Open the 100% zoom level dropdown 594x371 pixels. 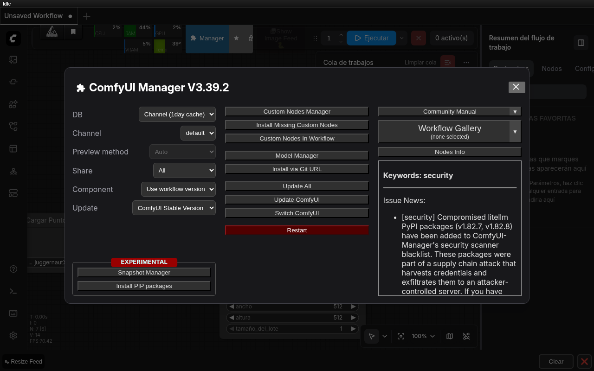pos(423,336)
